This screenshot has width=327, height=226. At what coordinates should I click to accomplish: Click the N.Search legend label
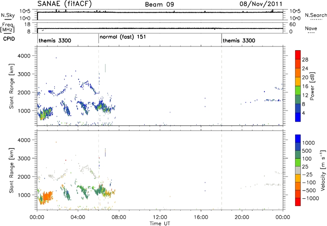point(316,15)
